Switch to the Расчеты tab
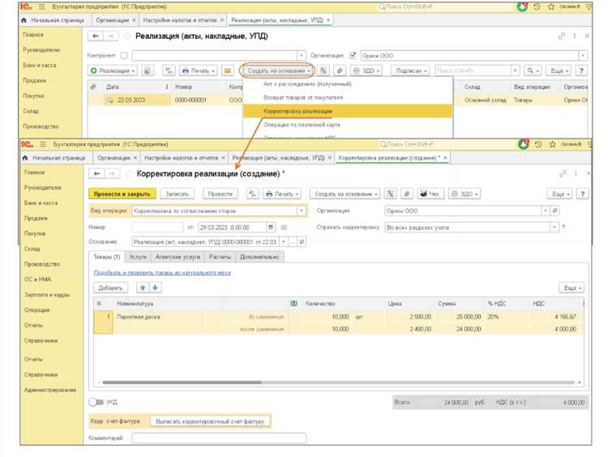608x457 pixels. (x=220, y=257)
